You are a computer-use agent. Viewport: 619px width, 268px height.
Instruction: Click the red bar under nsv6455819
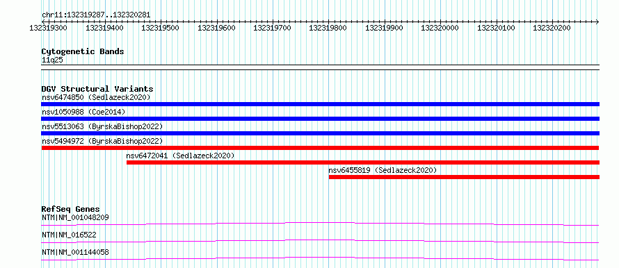click(464, 177)
